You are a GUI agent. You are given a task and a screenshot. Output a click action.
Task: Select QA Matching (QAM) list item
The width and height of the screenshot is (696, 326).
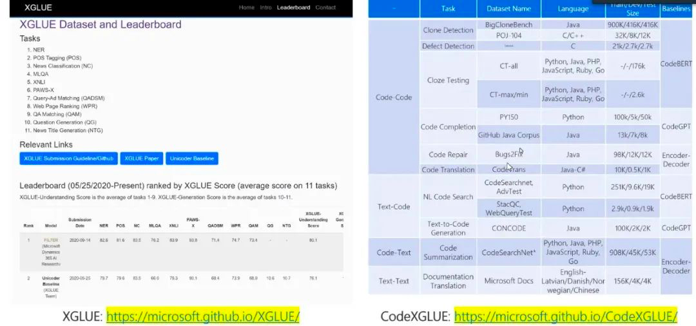pyautogui.click(x=57, y=115)
